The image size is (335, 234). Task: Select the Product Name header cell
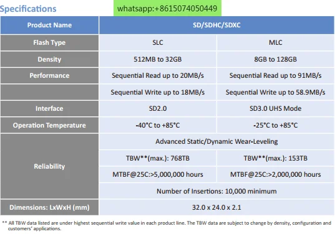pyautogui.click(x=49, y=25)
